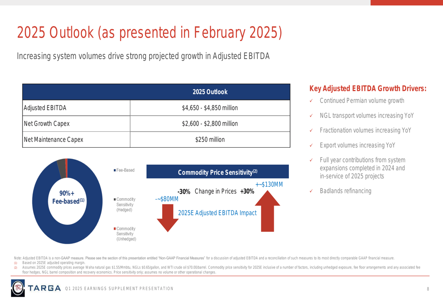443x303 pixels.
Task: Select the '$2,600 - $2,800 million' cell
Action: (x=210, y=123)
